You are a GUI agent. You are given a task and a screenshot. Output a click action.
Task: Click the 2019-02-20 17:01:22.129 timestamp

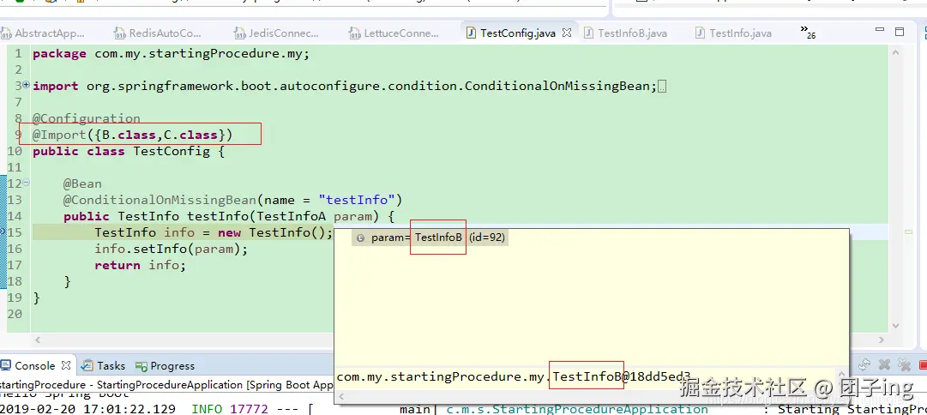click(88, 409)
